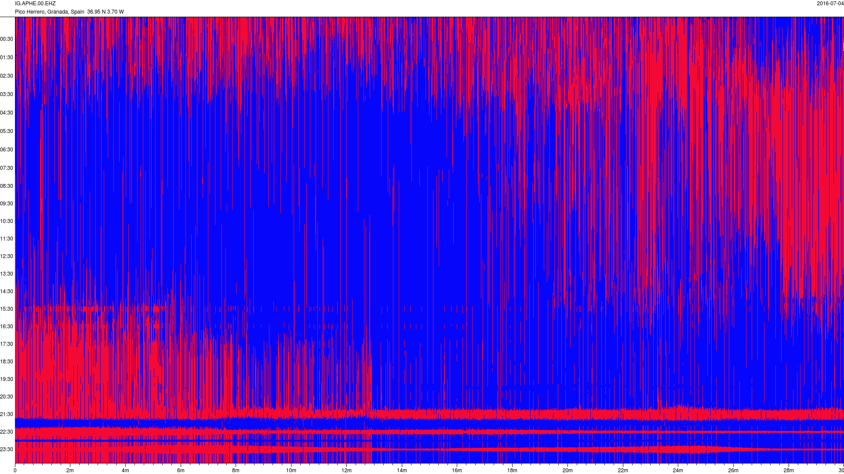Click the 14:30 time row label

(7, 291)
